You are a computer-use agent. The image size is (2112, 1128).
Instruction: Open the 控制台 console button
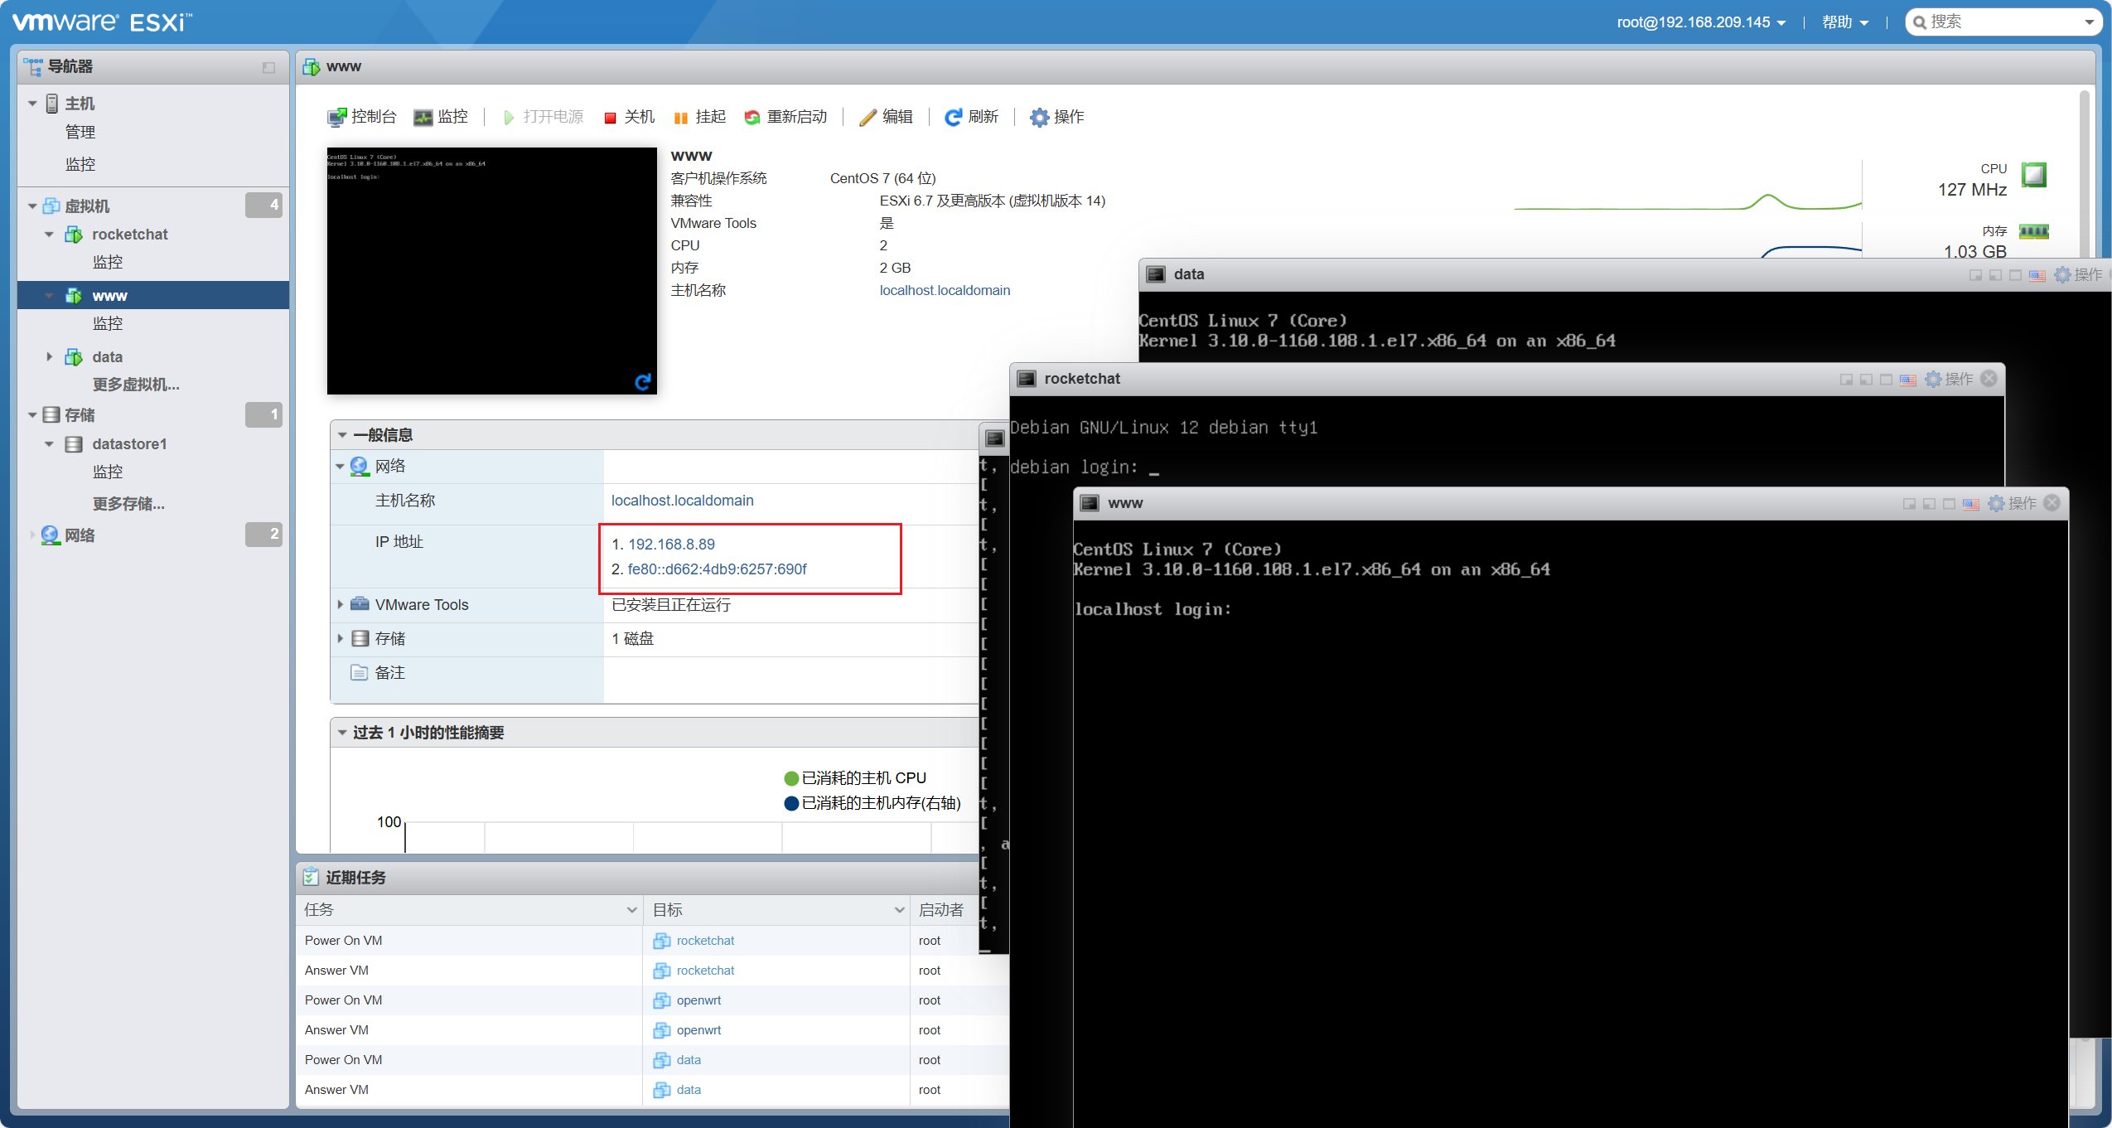pos(361,117)
